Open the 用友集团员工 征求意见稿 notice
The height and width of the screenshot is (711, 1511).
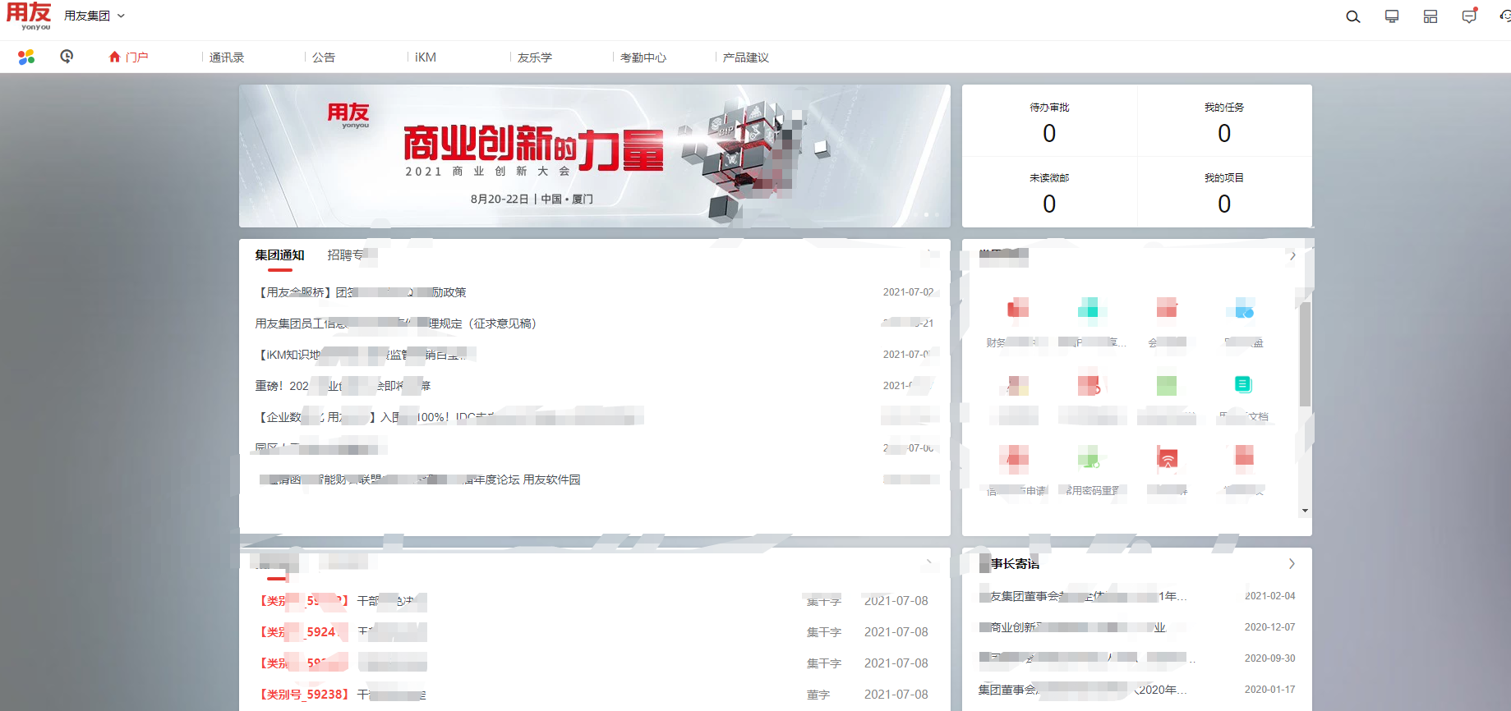tap(396, 323)
